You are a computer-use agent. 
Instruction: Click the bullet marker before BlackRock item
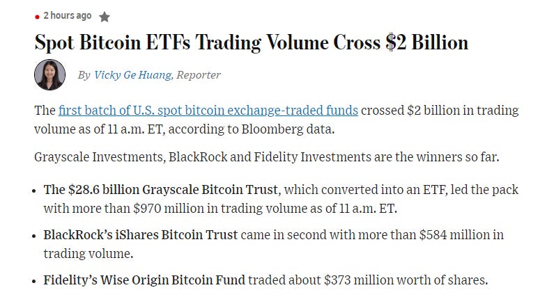tap(35, 236)
